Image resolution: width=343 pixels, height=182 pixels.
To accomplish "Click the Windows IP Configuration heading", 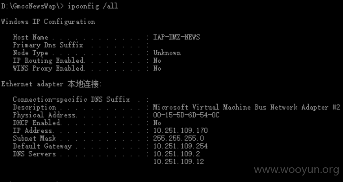I will pos(48,22).
